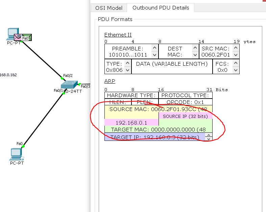Select the top PC-PT computer icon
The image size is (266, 212).
(x=13, y=34)
